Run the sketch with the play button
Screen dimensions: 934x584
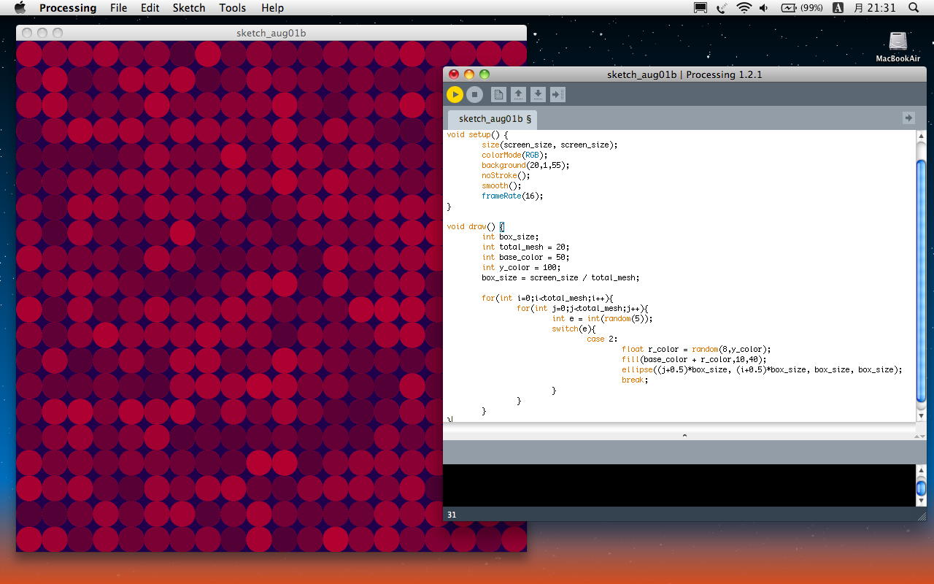[455, 94]
